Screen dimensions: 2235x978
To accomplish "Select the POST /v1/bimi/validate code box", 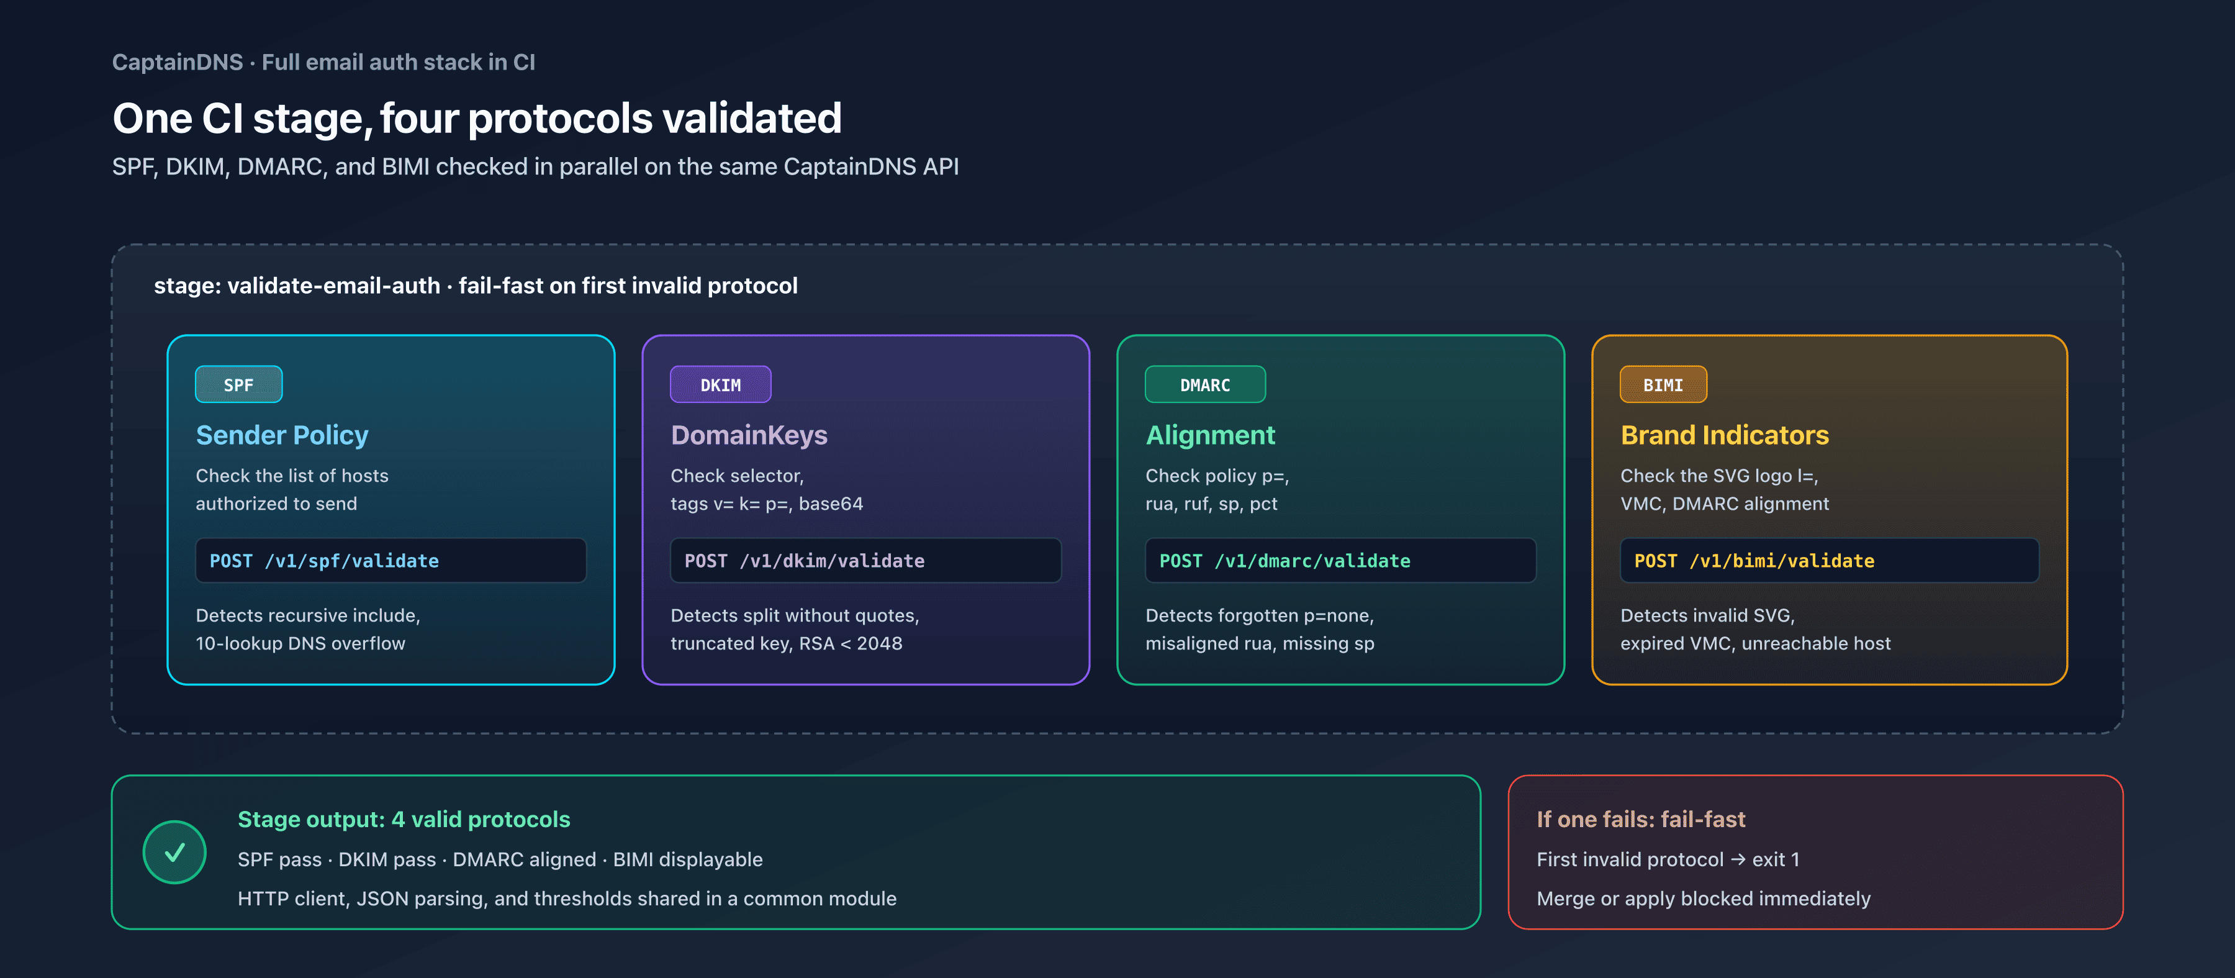I will click(x=1829, y=561).
